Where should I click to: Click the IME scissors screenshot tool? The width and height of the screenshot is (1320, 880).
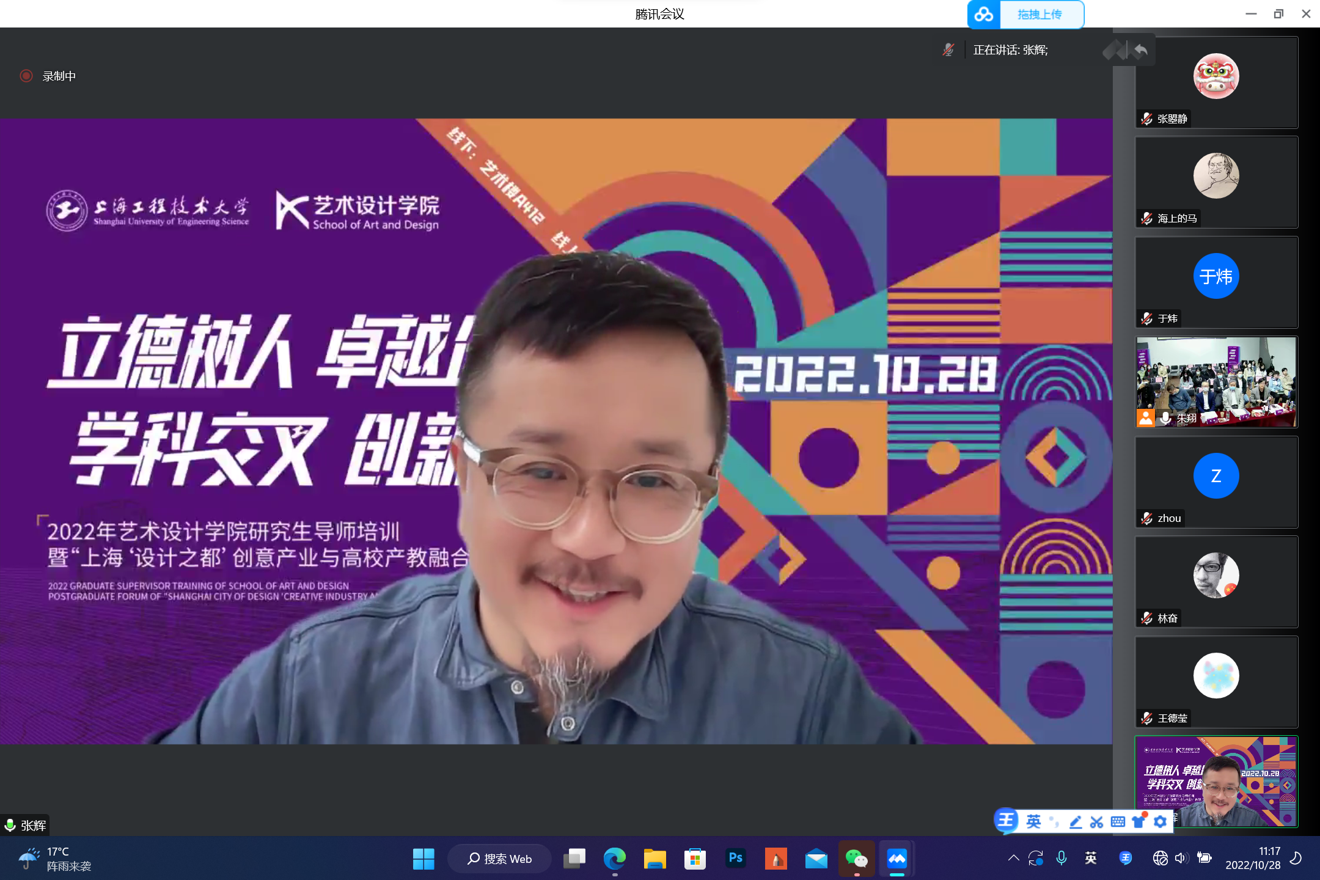1096,822
